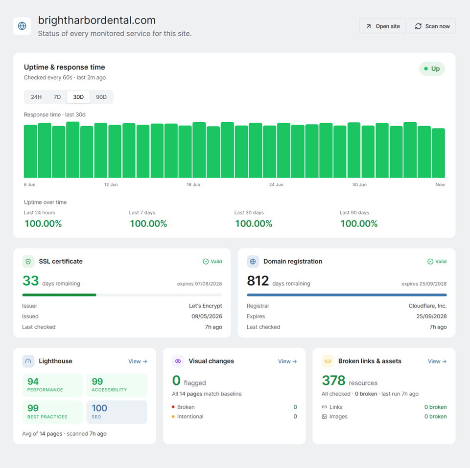The height and width of the screenshot is (468, 470).
Task: Click Links '0 broken' value
Action: [x=435, y=407]
